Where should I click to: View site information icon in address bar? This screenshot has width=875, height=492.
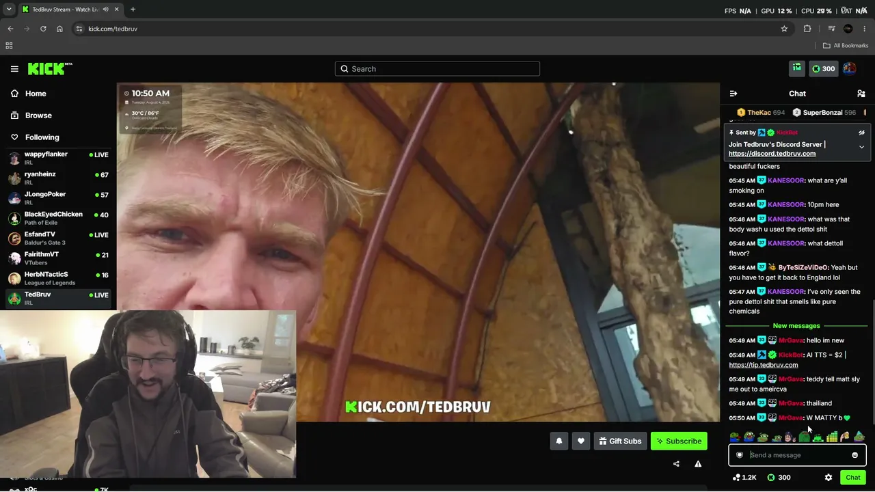point(79,29)
